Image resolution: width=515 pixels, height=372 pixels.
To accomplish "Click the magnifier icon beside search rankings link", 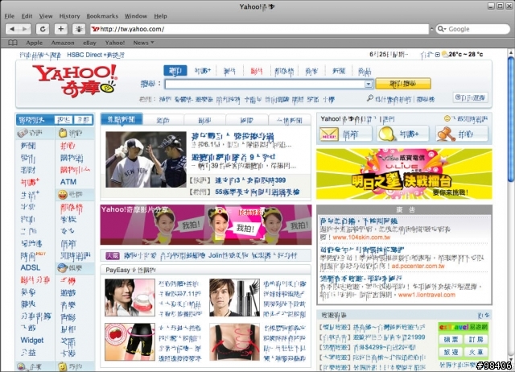I will pos(370,98).
